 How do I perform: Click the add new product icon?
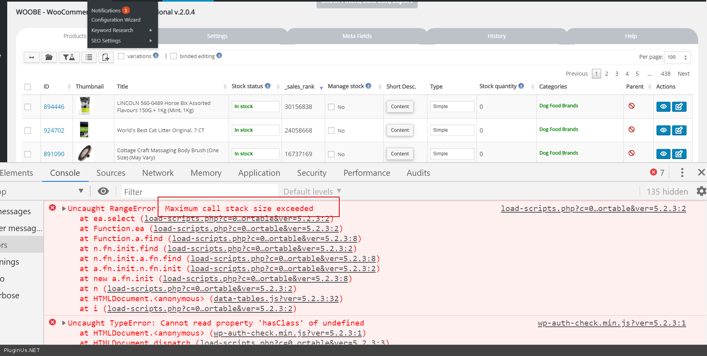click(105, 57)
